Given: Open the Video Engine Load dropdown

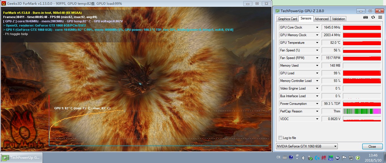Looking at the screenshot, I should pyautogui.click(x=317, y=88).
